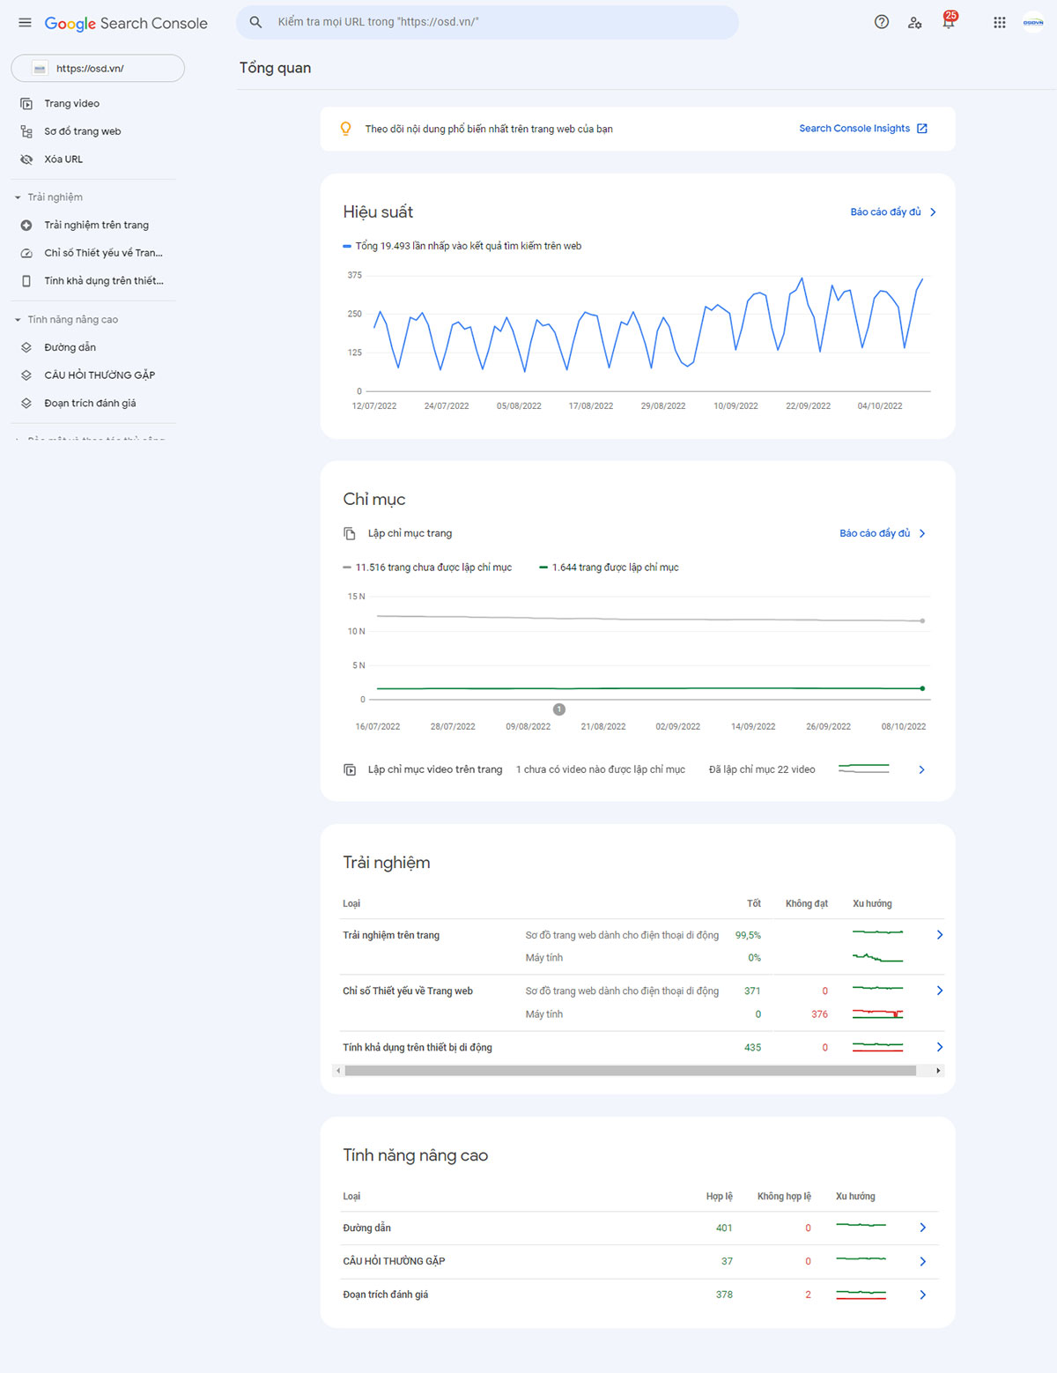Image resolution: width=1057 pixels, height=1373 pixels.
Task: Collapse the "Trải nghiệm" sidebar section
Action: [x=16, y=197]
